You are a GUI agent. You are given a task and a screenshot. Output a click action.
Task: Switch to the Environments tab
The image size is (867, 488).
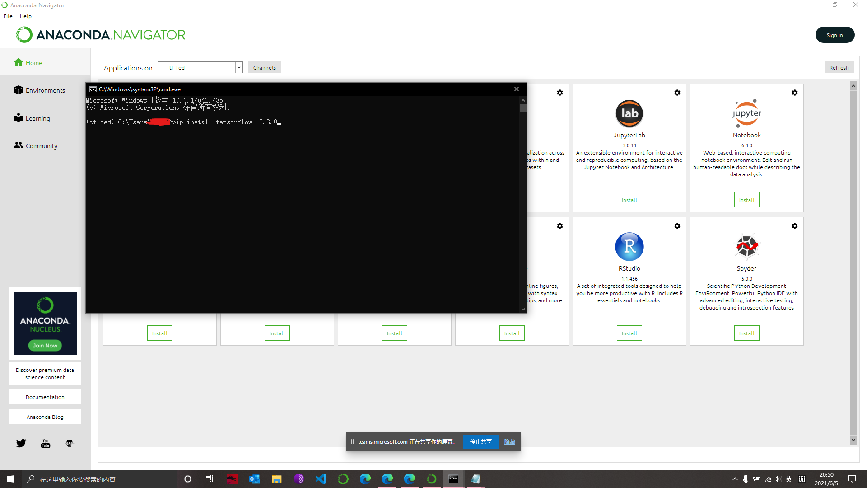(45, 90)
